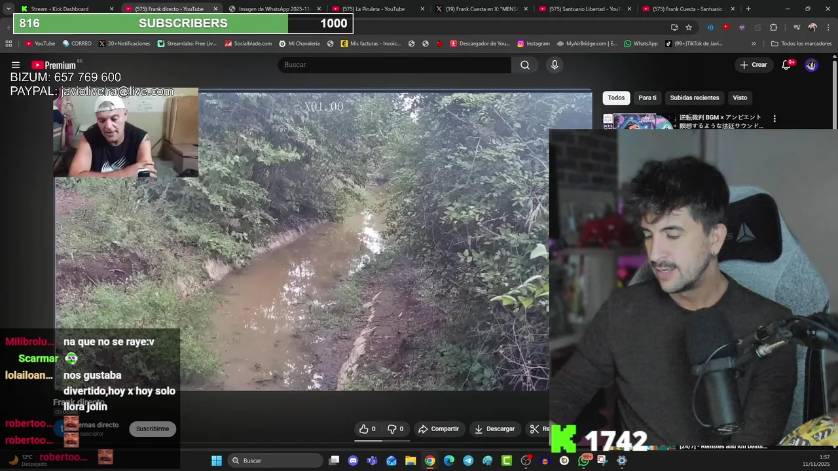Image resolution: width=838 pixels, height=471 pixels.
Task: Click the Windows taskbar Buscar search box
Action: tap(275, 461)
